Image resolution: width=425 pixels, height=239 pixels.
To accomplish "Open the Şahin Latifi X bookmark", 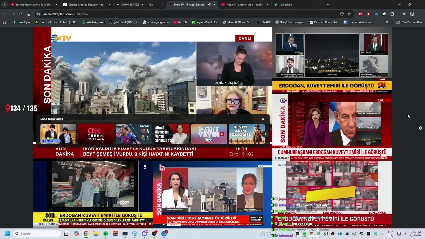I will pyautogui.click(x=124, y=22).
